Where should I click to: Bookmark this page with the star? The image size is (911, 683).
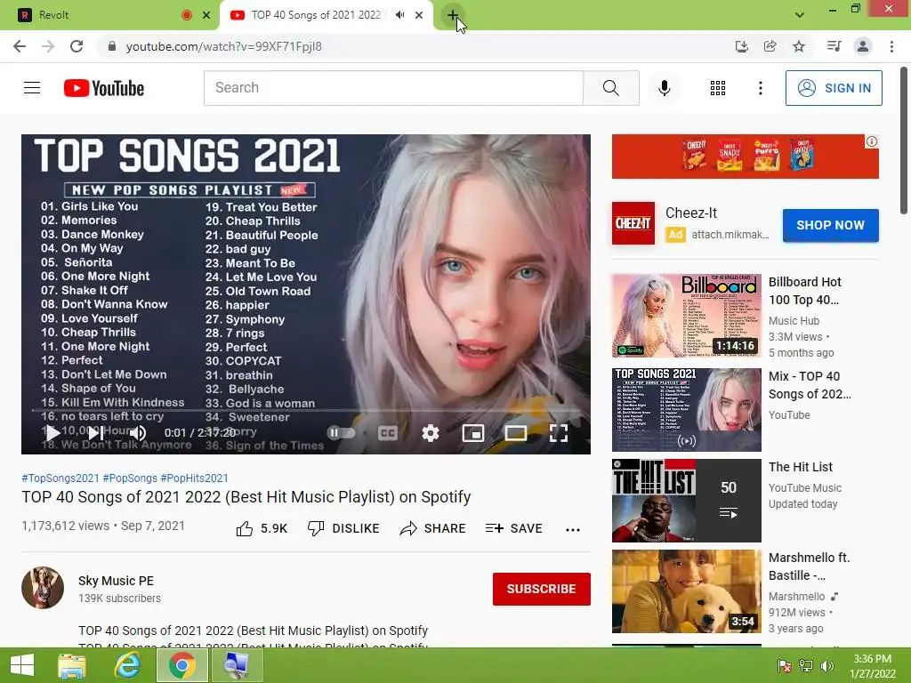point(799,46)
